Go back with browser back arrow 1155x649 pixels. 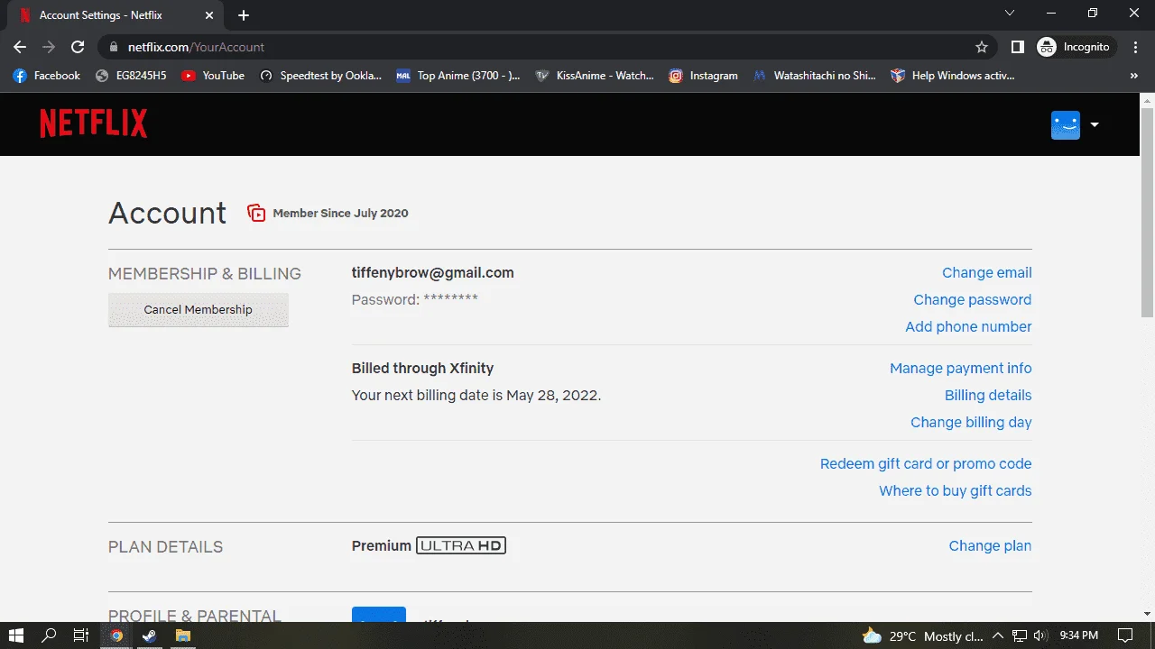click(20, 47)
